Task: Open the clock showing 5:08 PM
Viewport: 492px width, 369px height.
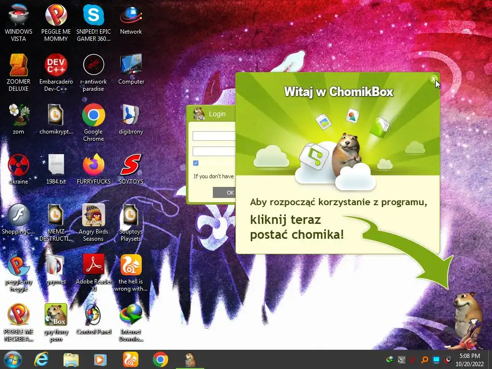Action: pos(469,359)
